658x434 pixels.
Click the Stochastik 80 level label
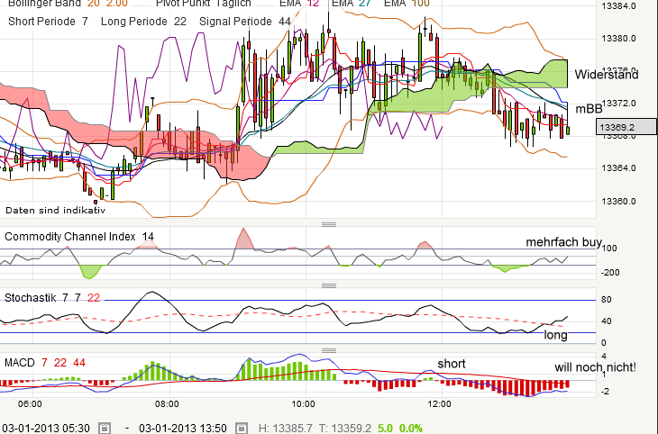tap(606, 300)
